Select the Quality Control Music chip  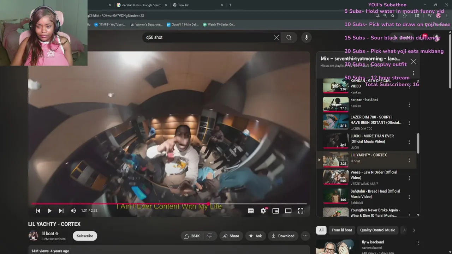(377, 230)
